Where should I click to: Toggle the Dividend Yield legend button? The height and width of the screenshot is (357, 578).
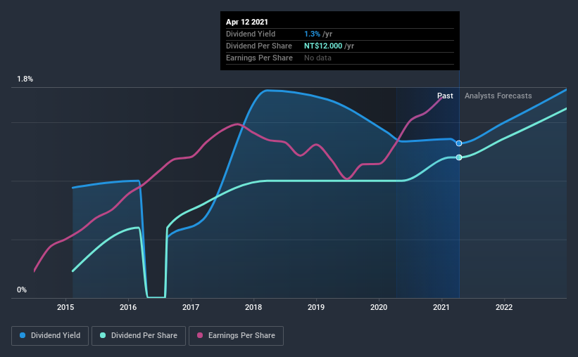pos(50,336)
